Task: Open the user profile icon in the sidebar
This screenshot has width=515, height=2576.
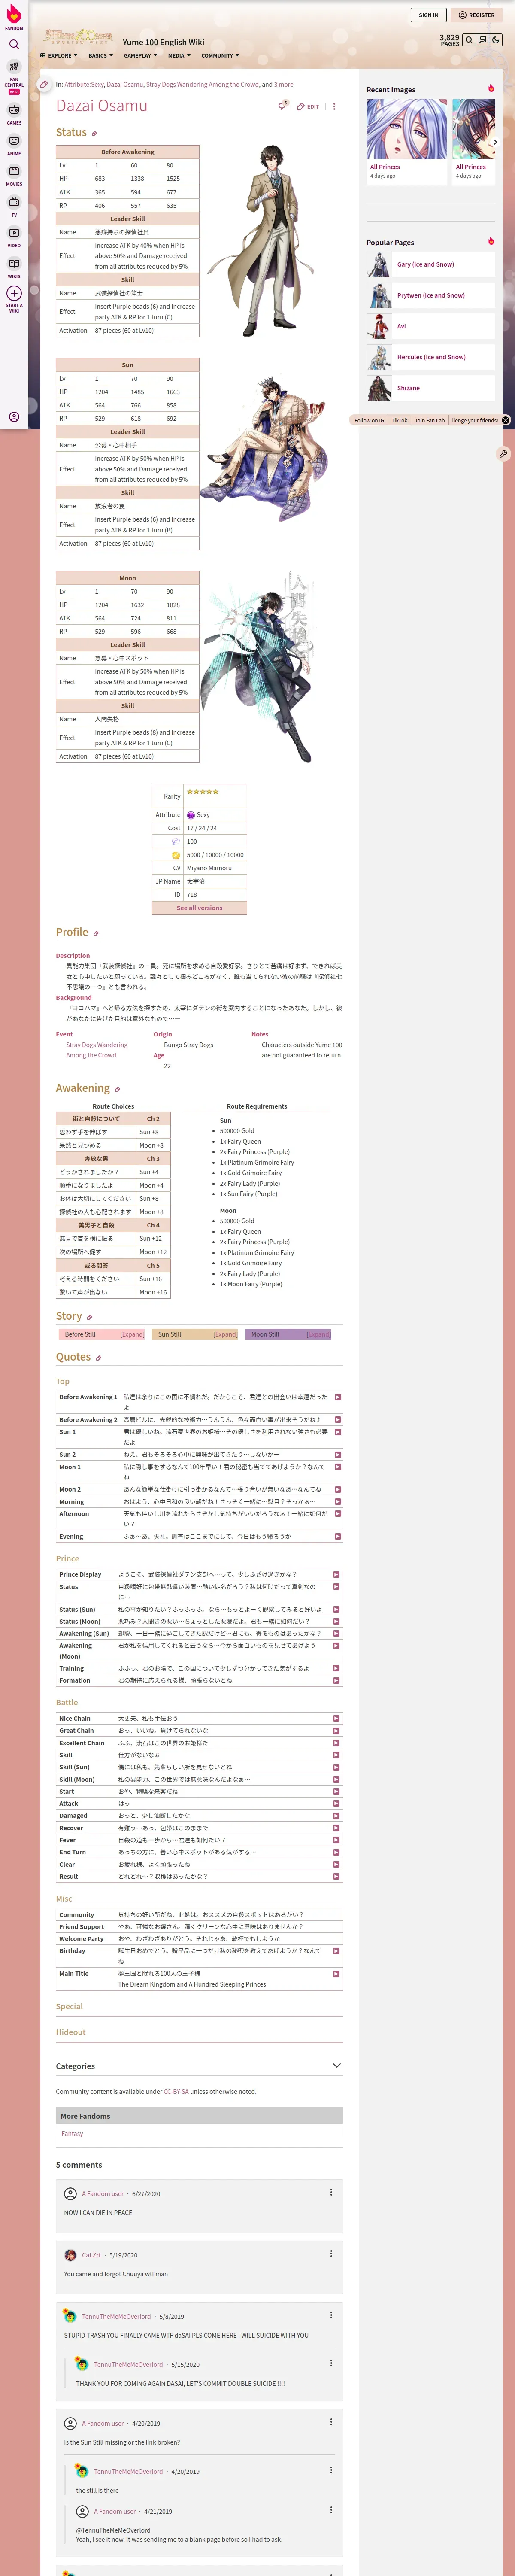Action: pyautogui.click(x=14, y=417)
